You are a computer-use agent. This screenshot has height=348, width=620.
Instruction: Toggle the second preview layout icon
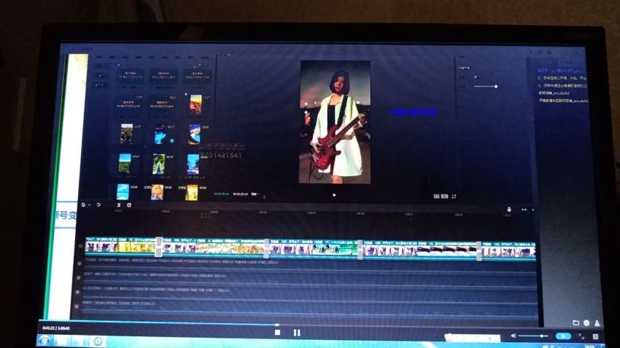click(x=444, y=196)
